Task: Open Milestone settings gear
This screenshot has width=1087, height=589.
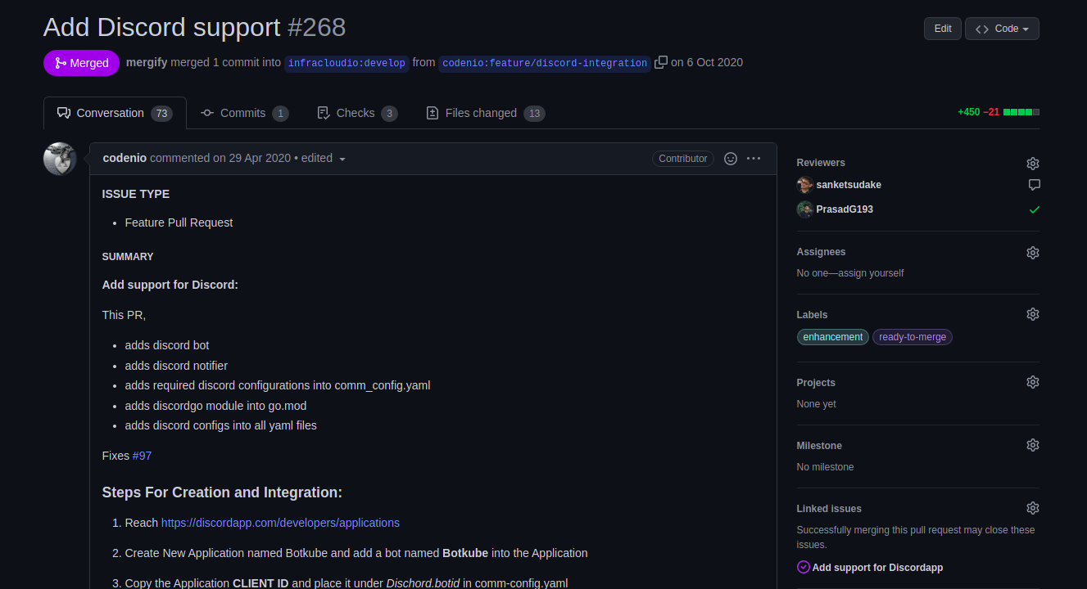Action: [1033, 446]
